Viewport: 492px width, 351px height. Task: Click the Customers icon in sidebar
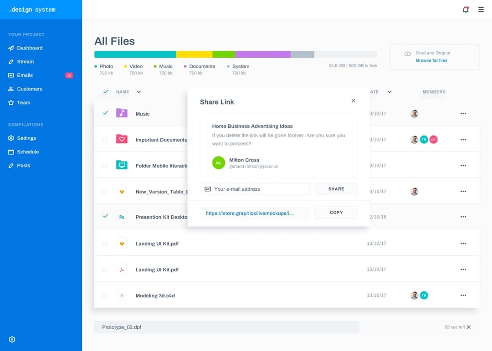point(11,89)
